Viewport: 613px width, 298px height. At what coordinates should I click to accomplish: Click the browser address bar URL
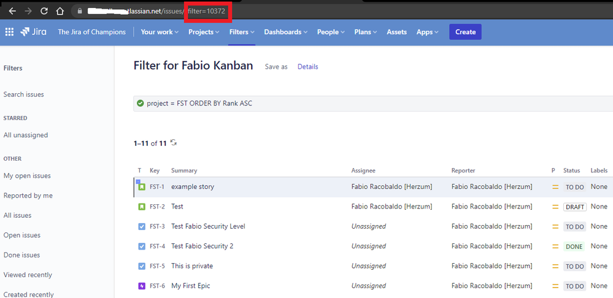(156, 11)
